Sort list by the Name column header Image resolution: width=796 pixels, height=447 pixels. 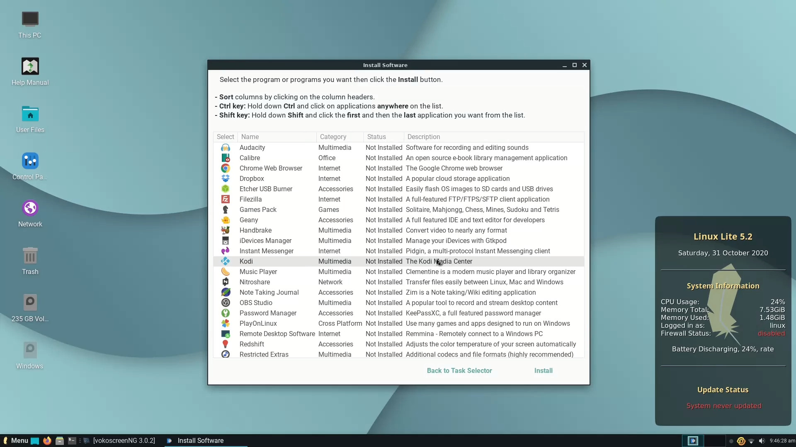click(x=277, y=137)
